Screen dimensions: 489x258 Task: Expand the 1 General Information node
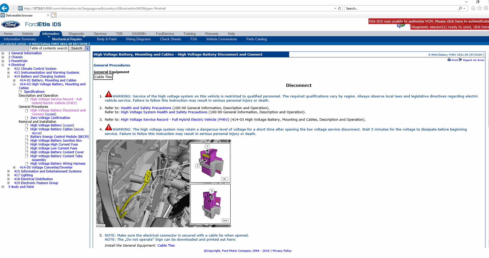pyautogui.click(x=3, y=53)
